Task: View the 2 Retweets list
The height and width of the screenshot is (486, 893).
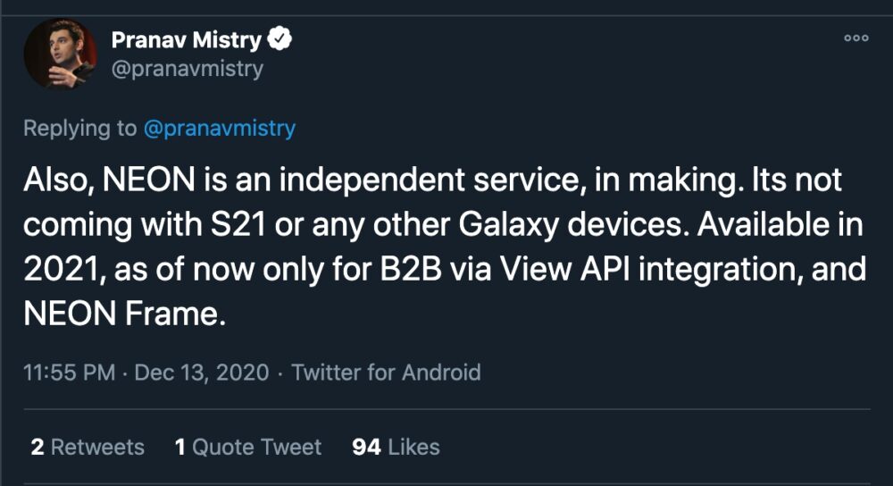Action: point(87,447)
